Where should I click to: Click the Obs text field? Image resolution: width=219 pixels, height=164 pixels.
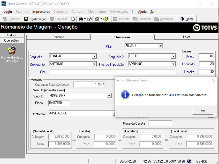[x=112, y=72]
